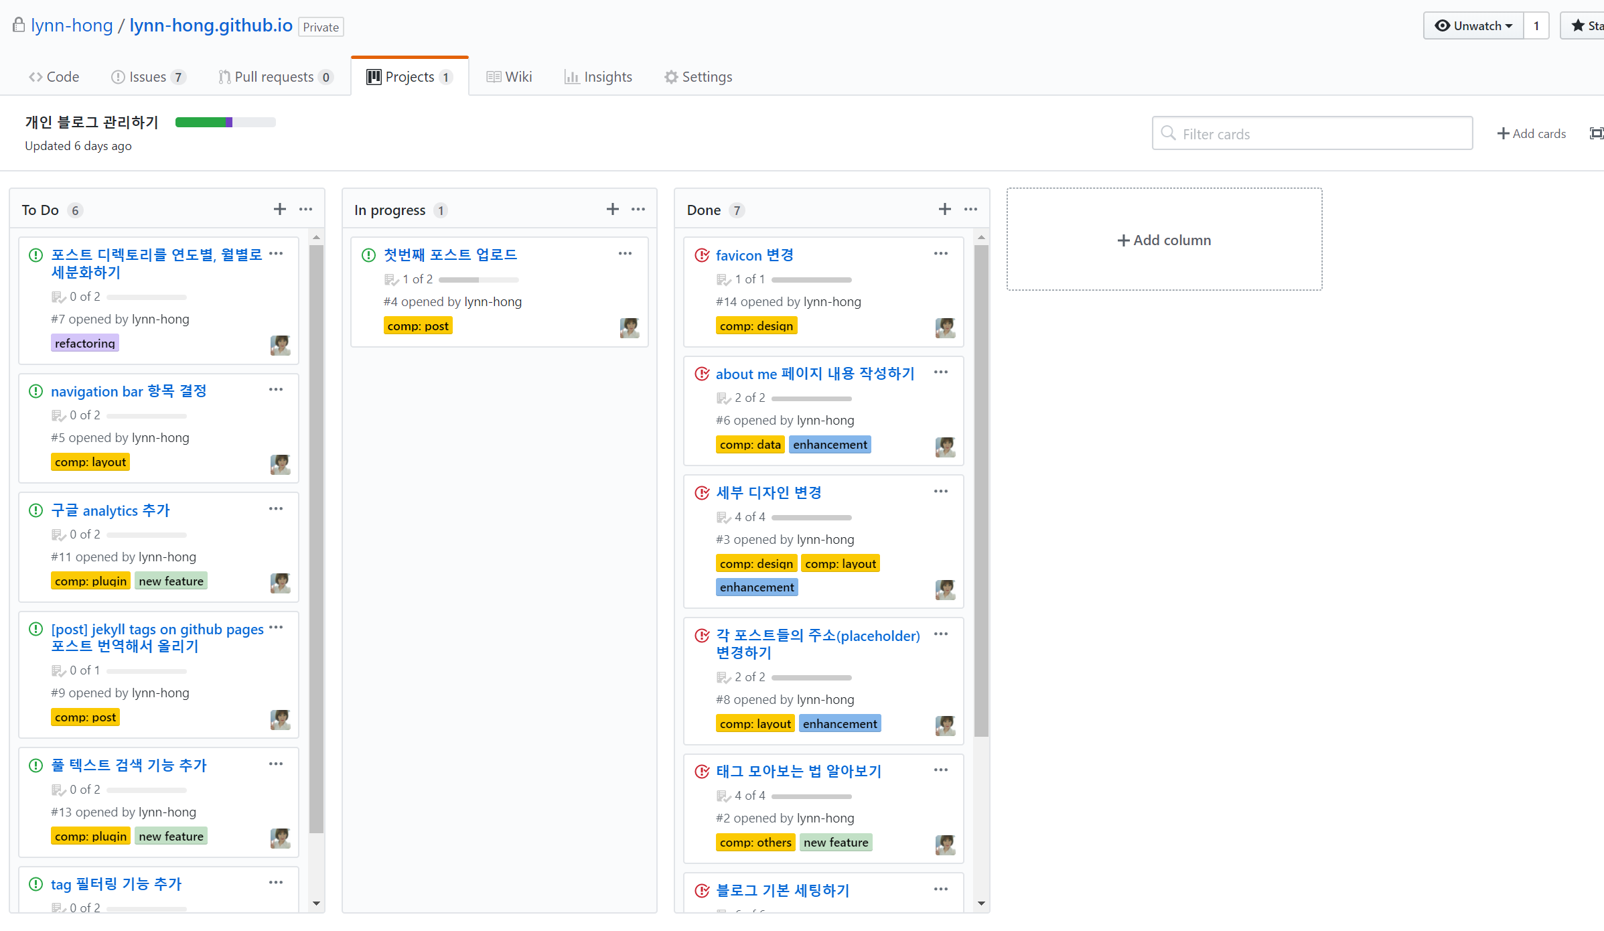Viewport: 1604px width, 931px height.
Task: Open card menu for 첫번째 포스트 업로드
Action: coord(625,253)
